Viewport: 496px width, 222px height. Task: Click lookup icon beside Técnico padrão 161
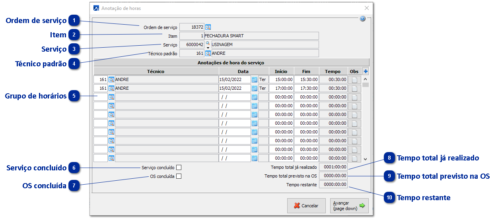(208, 53)
